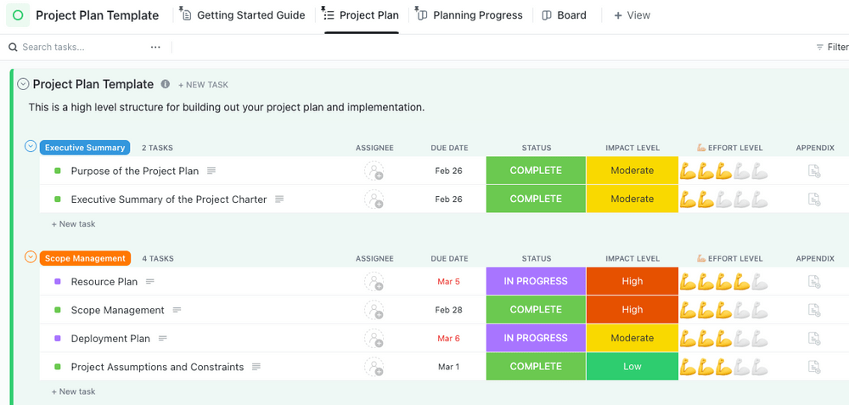Click the info icon beside Project Plan Template heading
This screenshot has height=405, width=849.
pyautogui.click(x=166, y=84)
